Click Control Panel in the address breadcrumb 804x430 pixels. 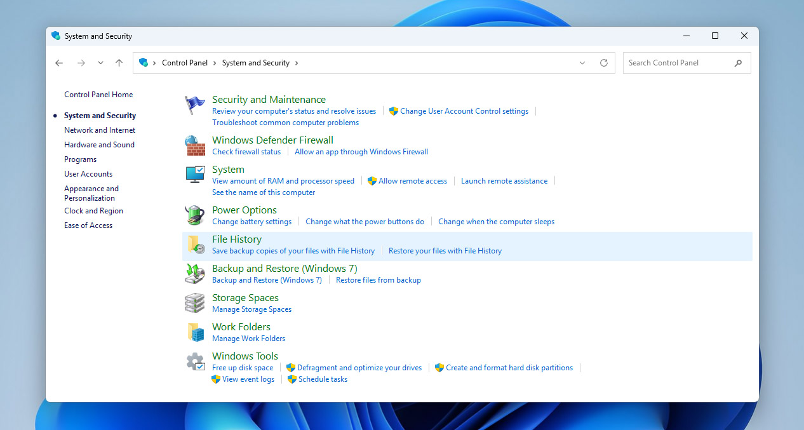pos(185,63)
